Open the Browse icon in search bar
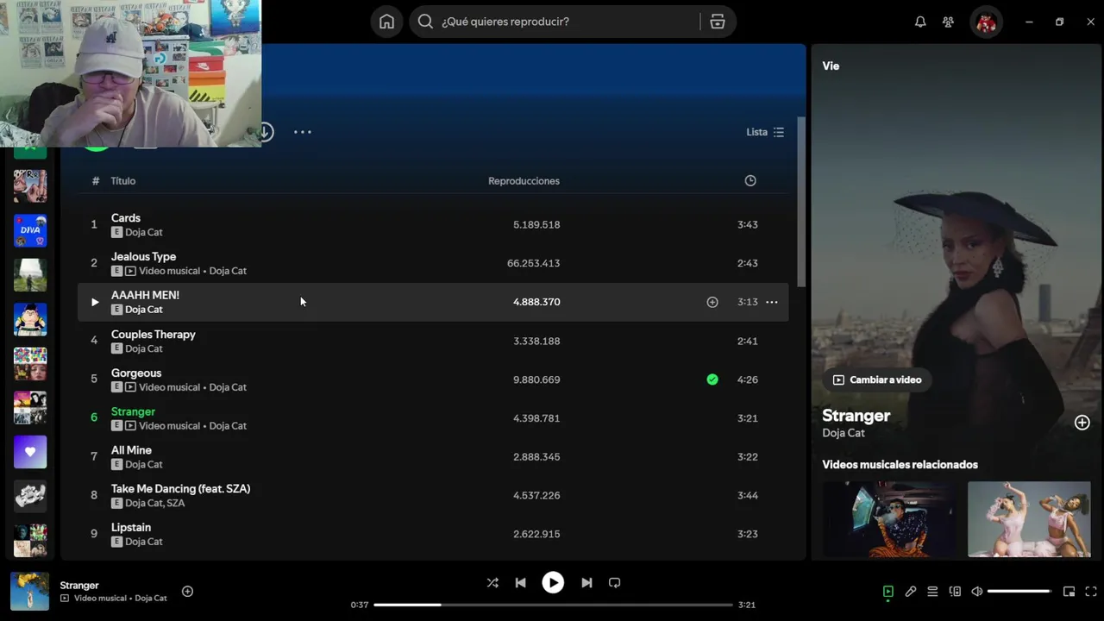 (718, 22)
